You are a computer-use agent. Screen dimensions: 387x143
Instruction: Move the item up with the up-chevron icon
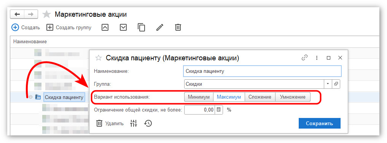tap(105, 27)
